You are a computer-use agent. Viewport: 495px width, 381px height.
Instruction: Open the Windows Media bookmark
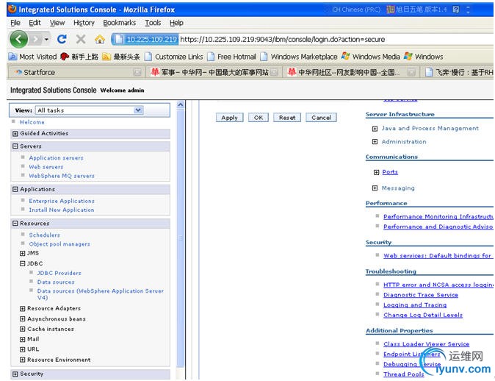(371, 57)
